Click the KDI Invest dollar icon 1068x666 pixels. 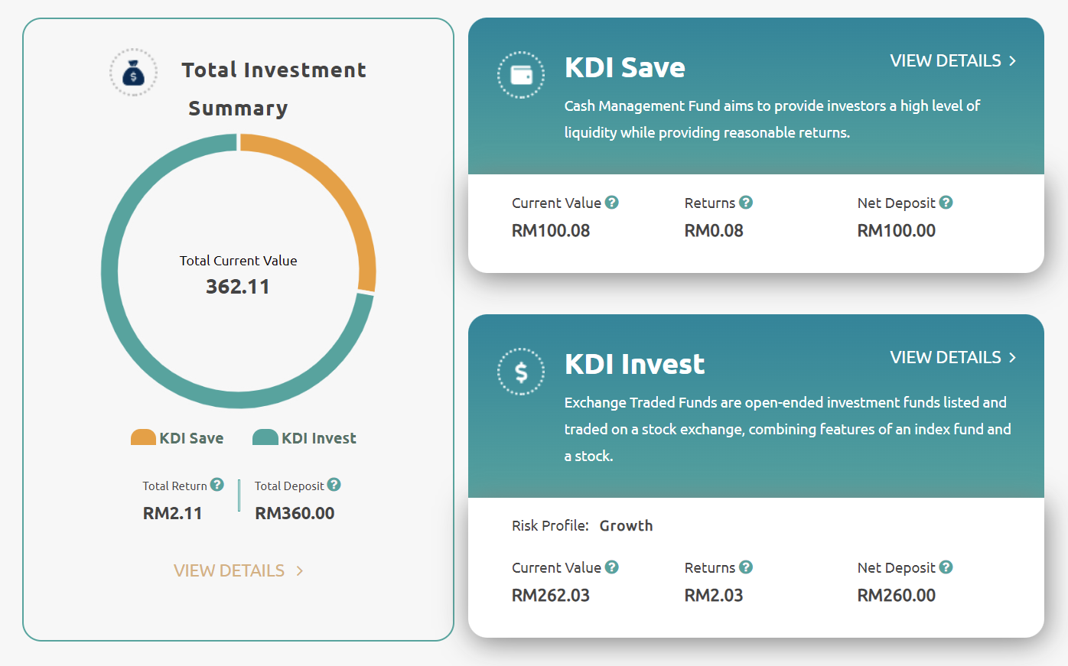click(x=521, y=372)
